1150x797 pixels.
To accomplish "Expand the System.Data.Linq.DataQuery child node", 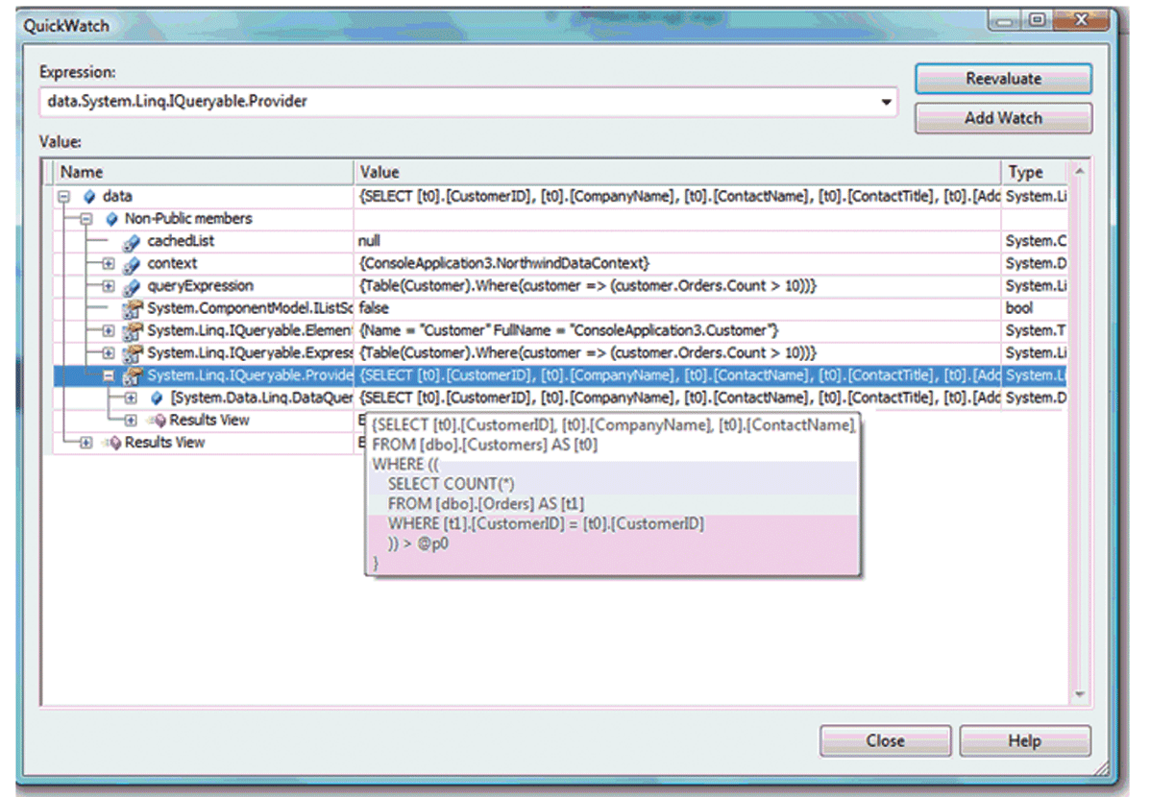I will click(x=131, y=398).
